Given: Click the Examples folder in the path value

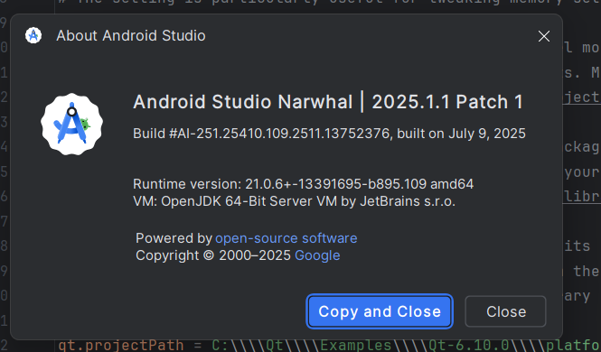Looking at the screenshot, I should coord(356,346).
